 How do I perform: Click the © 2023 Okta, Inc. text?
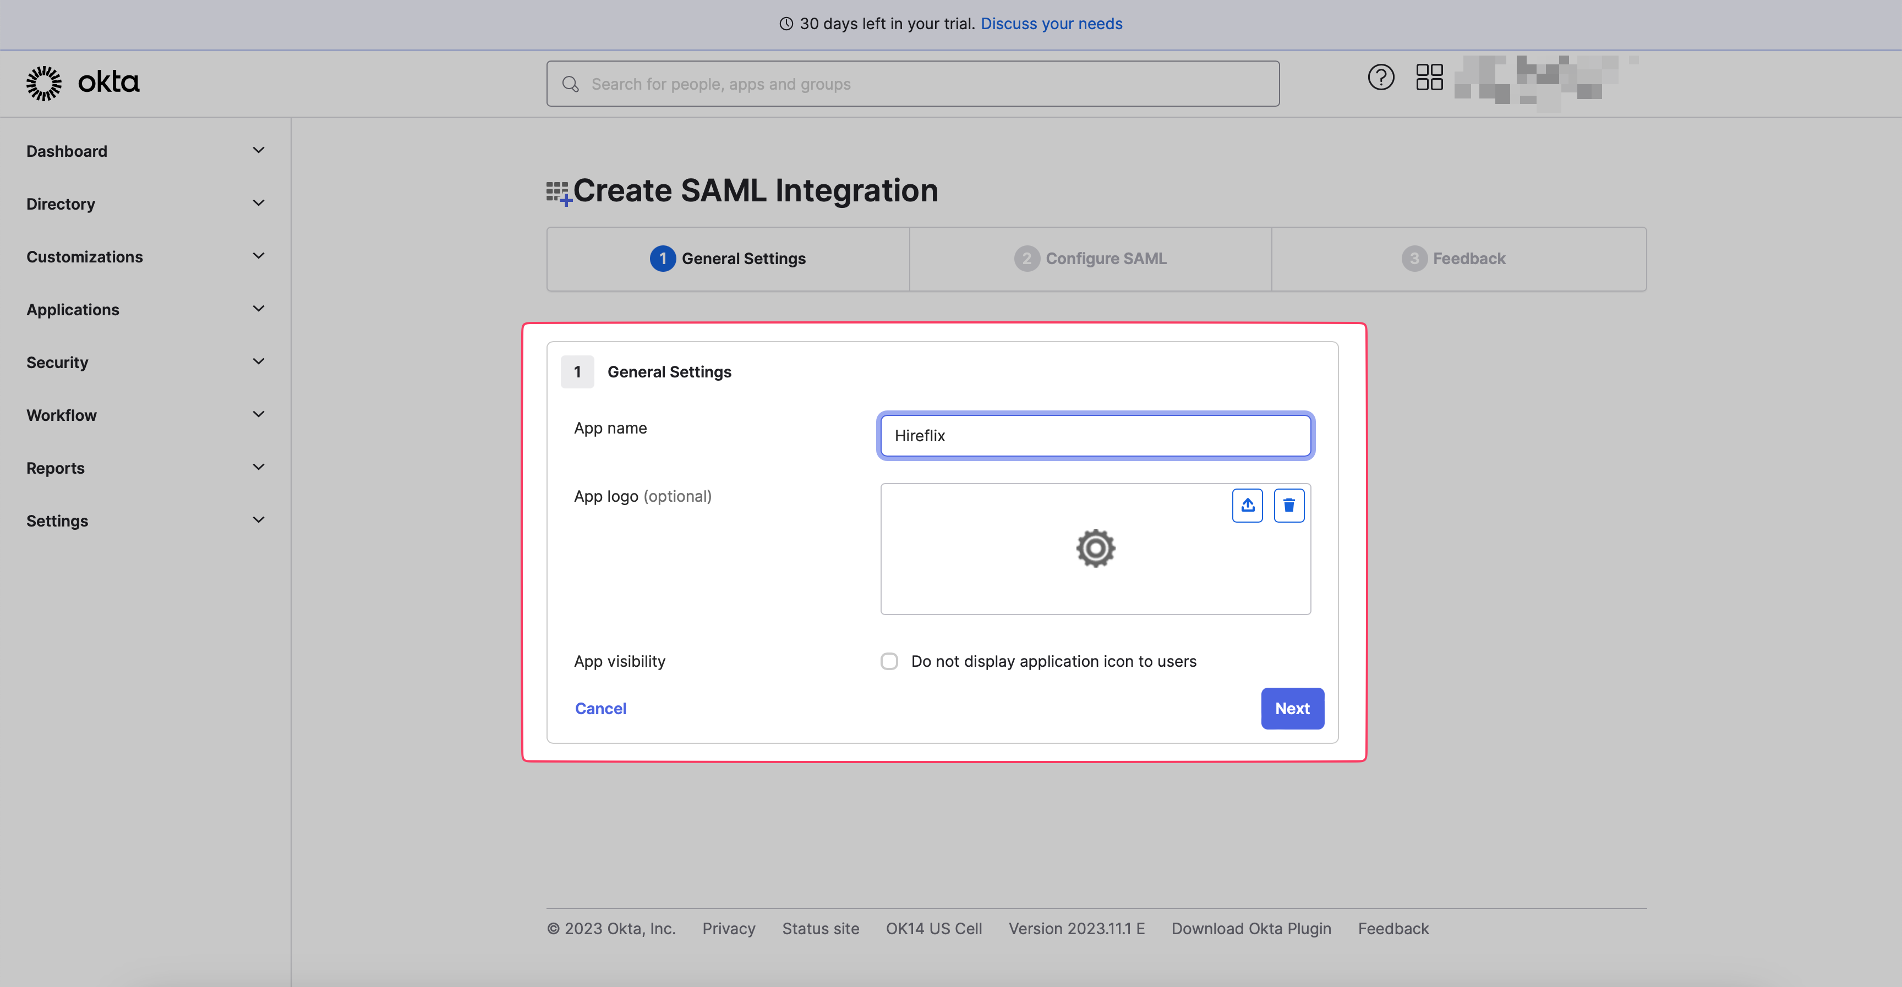(x=611, y=929)
